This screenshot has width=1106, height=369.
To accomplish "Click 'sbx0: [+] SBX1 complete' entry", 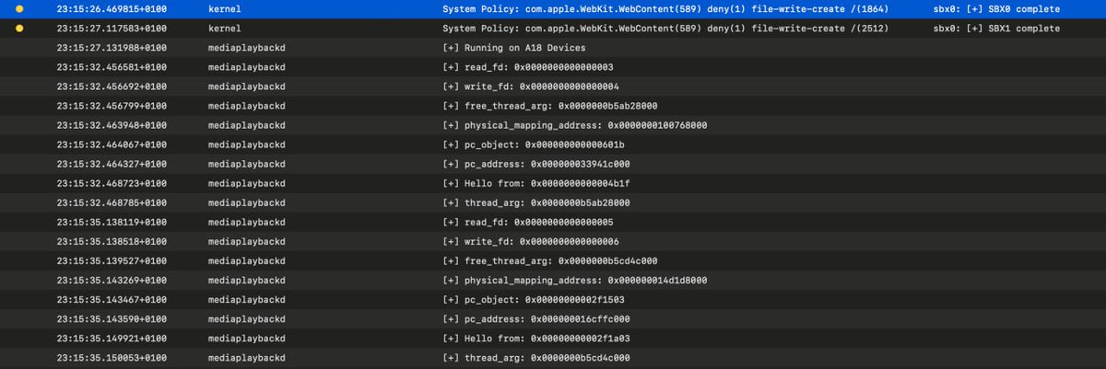I will coord(996,29).
